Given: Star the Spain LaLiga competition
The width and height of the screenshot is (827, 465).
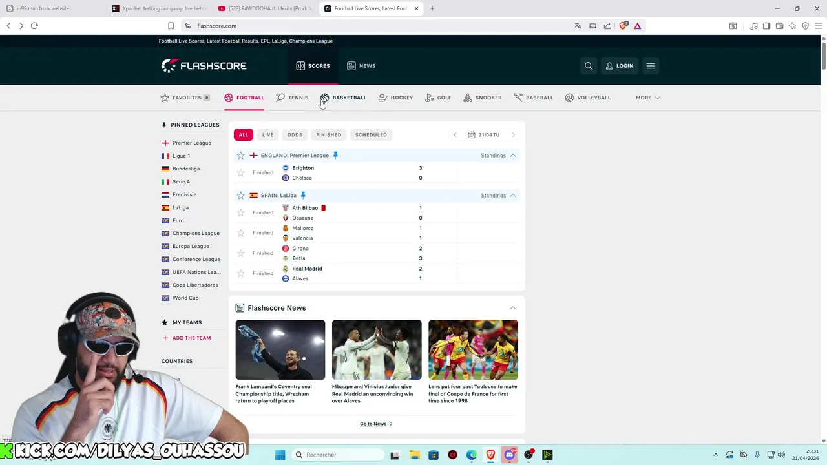Looking at the screenshot, I should click(x=241, y=195).
